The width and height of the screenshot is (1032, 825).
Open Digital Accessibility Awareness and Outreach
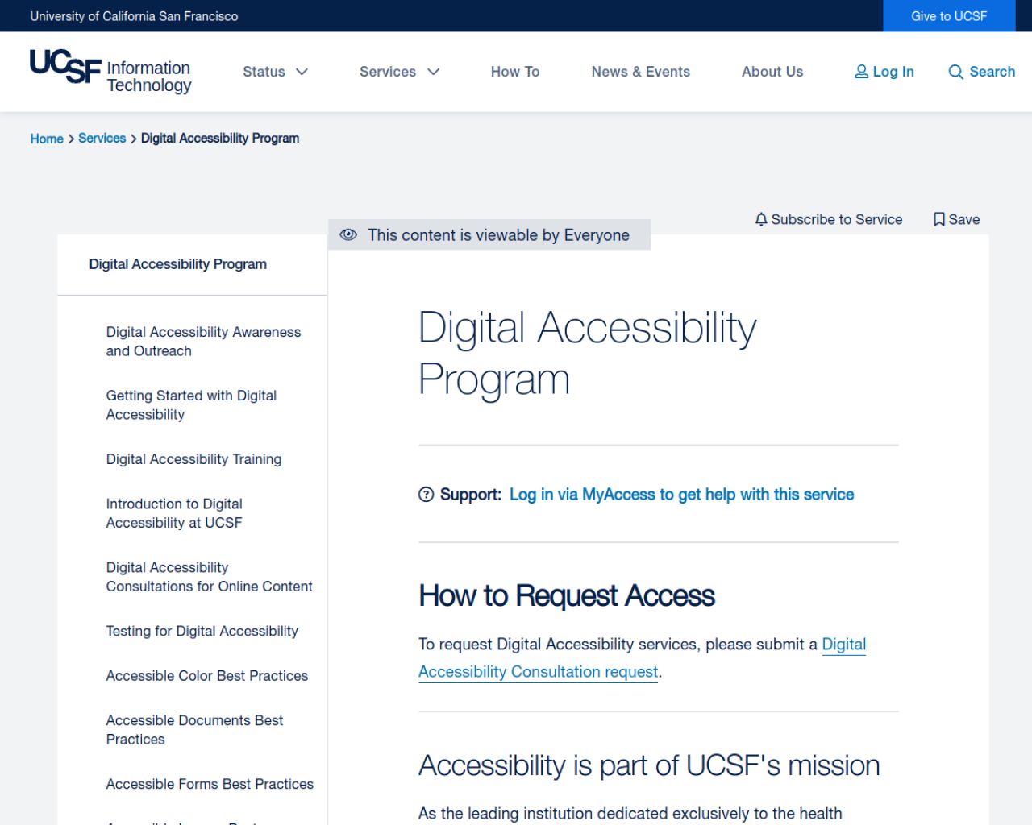203,342
